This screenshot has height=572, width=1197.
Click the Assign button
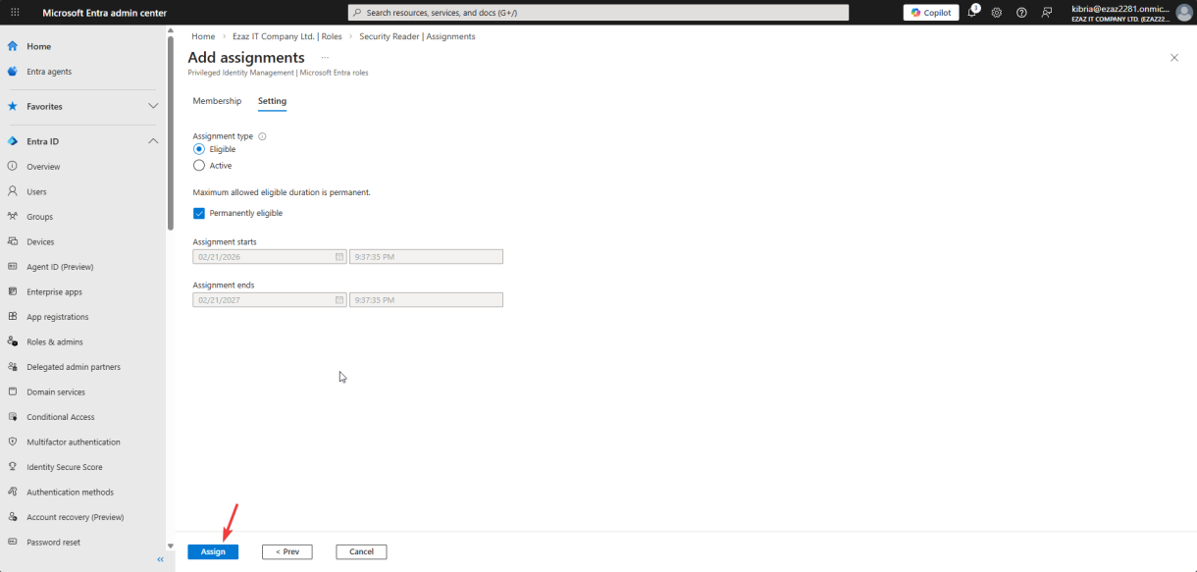pyautogui.click(x=213, y=551)
